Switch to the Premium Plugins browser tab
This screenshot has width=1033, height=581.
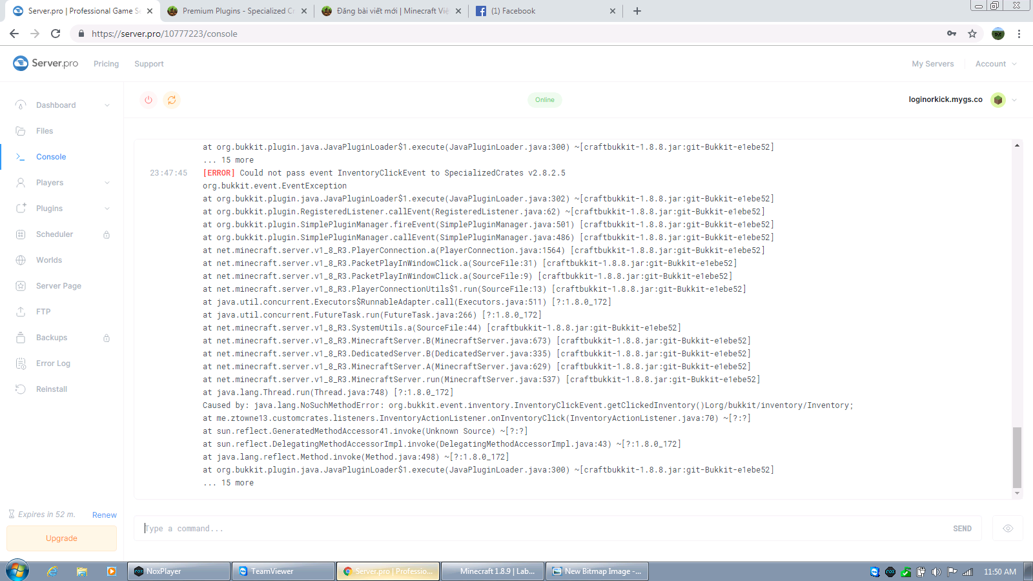[x=238, y=11]
